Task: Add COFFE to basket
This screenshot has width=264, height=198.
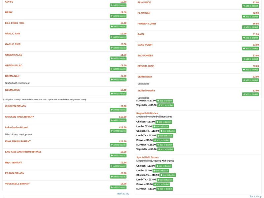Action: [x=118, y=5]
